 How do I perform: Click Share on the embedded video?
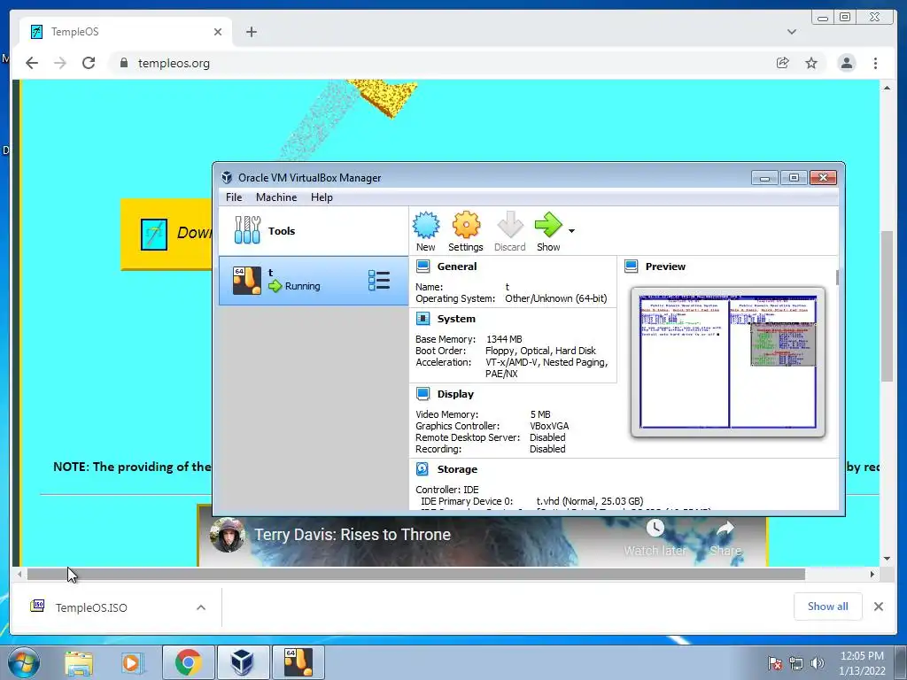[x=725, y=537]
